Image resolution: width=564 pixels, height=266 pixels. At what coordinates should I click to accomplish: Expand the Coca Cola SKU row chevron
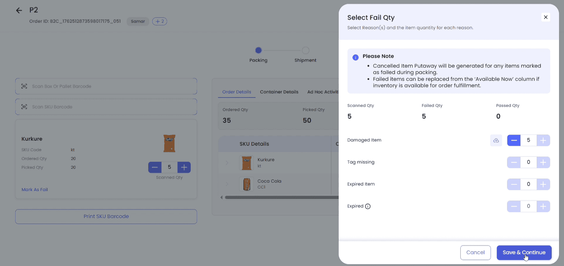(x=227, y=184)
